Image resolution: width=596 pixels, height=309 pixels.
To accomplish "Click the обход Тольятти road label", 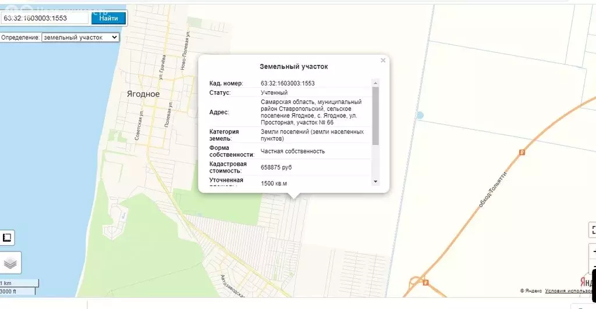I will pos(492,189).
